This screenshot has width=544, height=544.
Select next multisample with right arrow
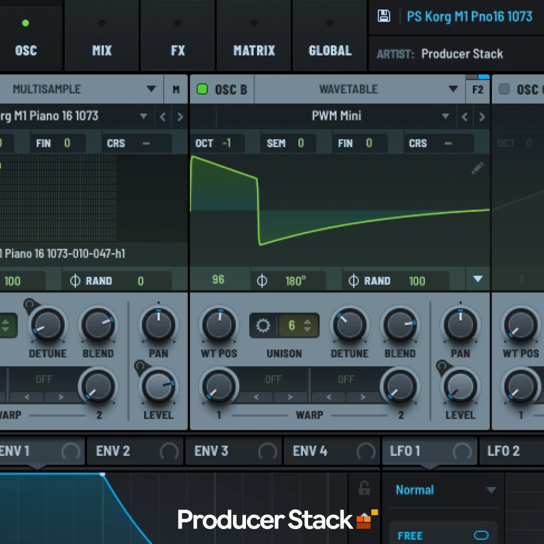click(180, 117)
